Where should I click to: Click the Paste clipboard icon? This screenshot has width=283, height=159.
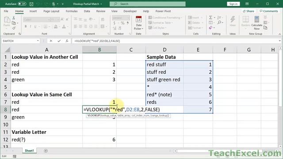(7, 19)
